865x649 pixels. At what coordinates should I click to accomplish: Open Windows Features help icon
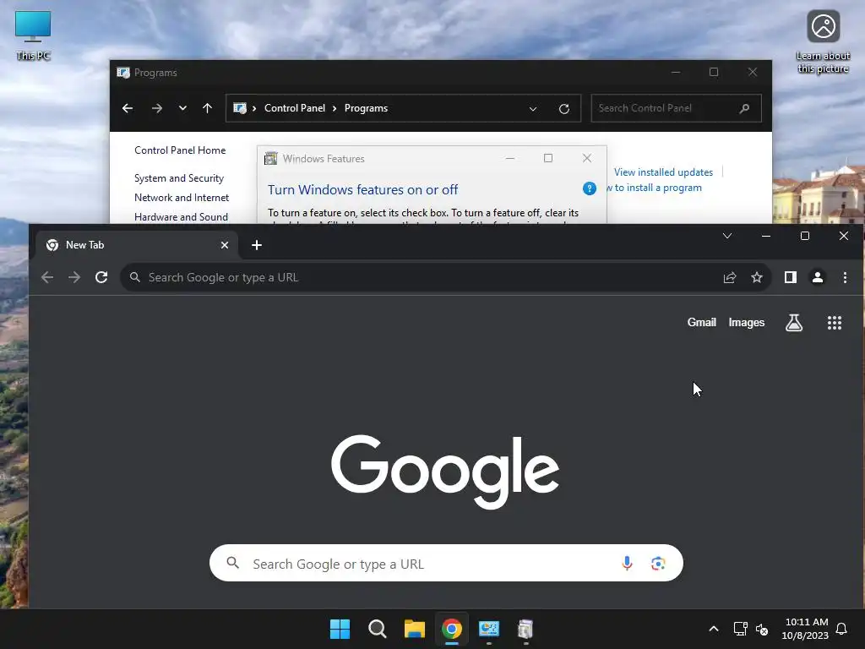(x=589, y=188)
